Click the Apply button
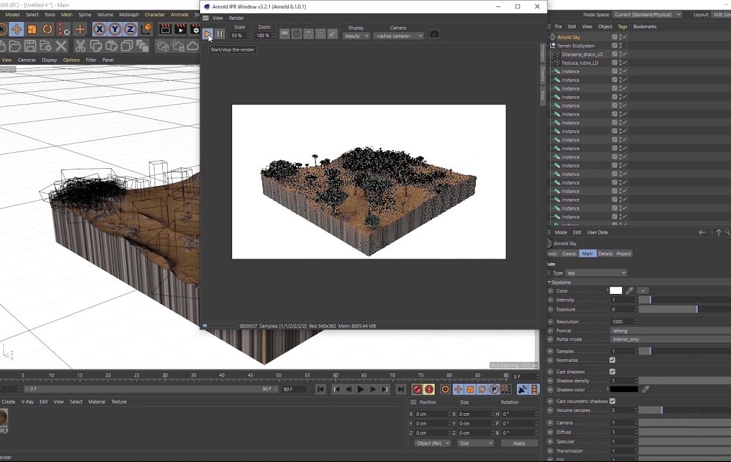Viewport: 731px width, 462px height. tap(519, 443)
